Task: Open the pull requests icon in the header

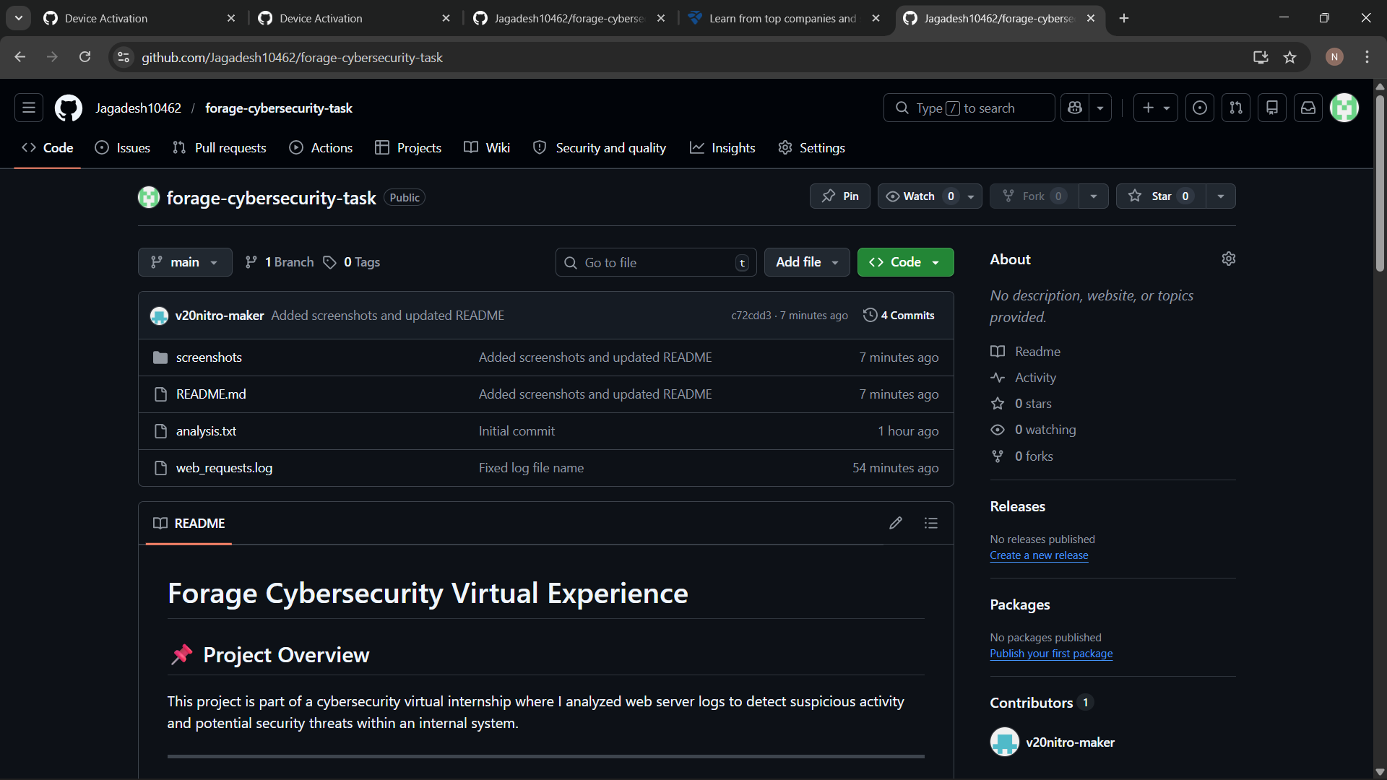Action: click(1236, 107)
